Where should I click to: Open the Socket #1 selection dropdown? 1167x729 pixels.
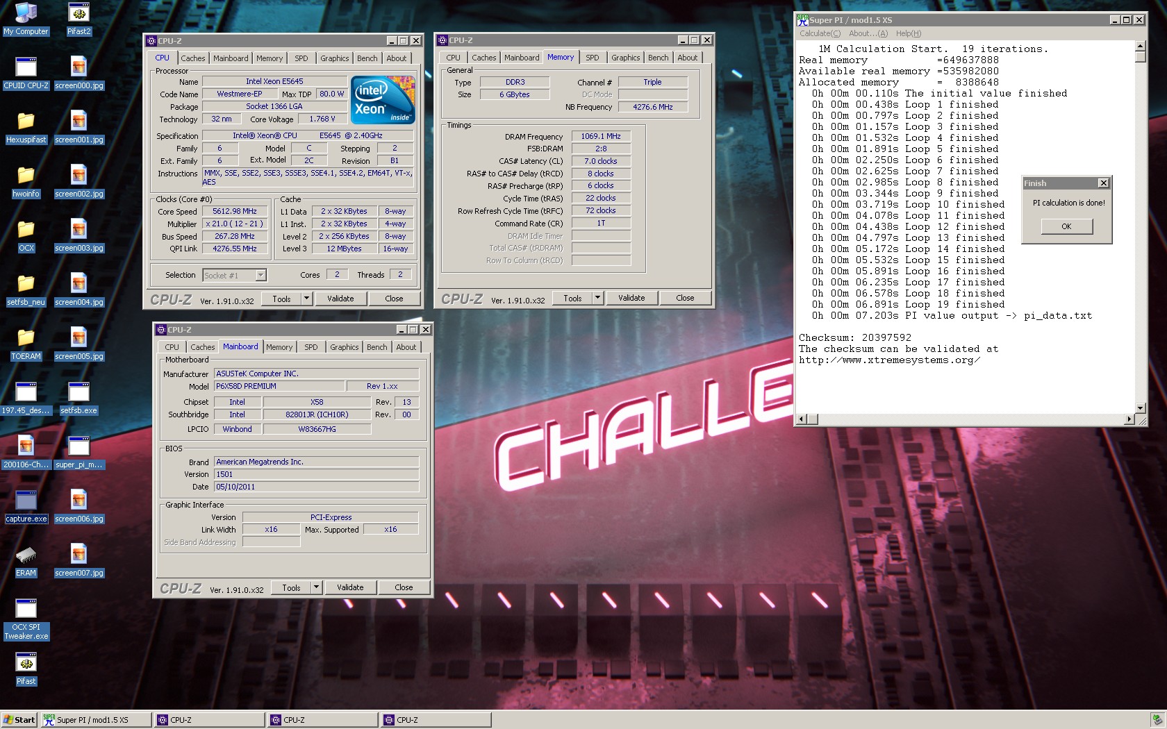(x=260, y=276)
